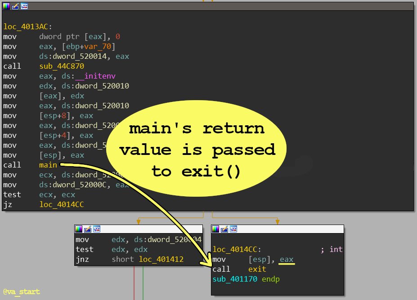Click '; int' comment in exit node
Image resolution: width=417 pixels, height=300 pixels.
332,250
